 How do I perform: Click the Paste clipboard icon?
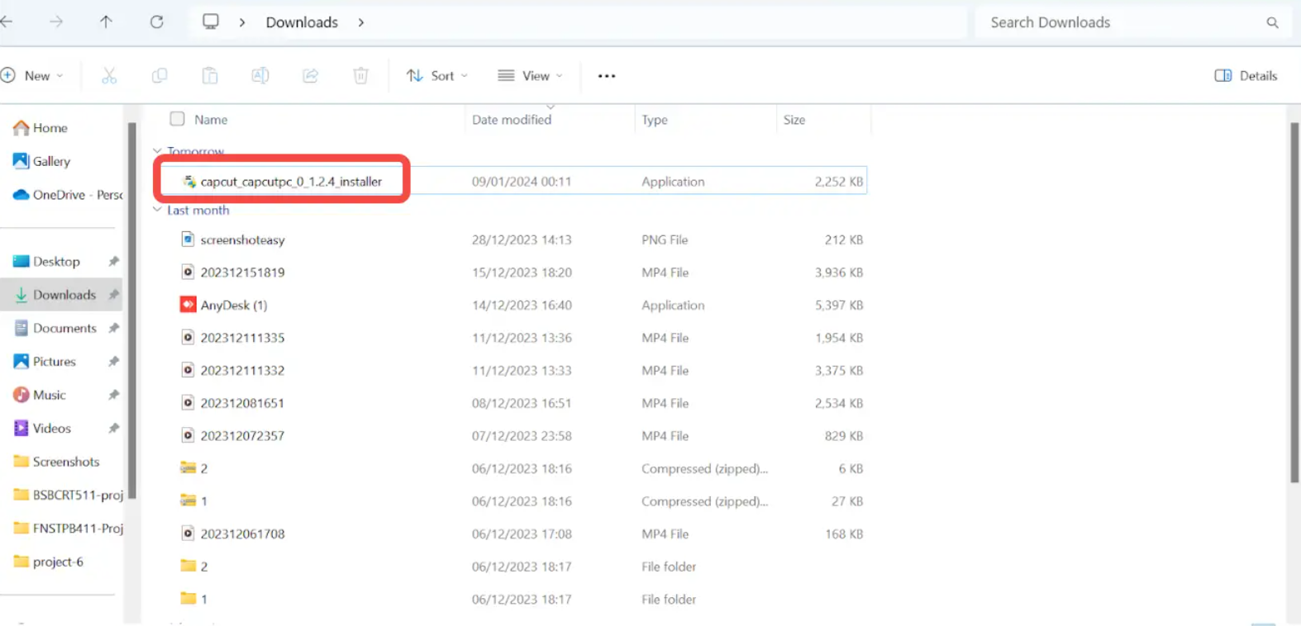[210, 76]
